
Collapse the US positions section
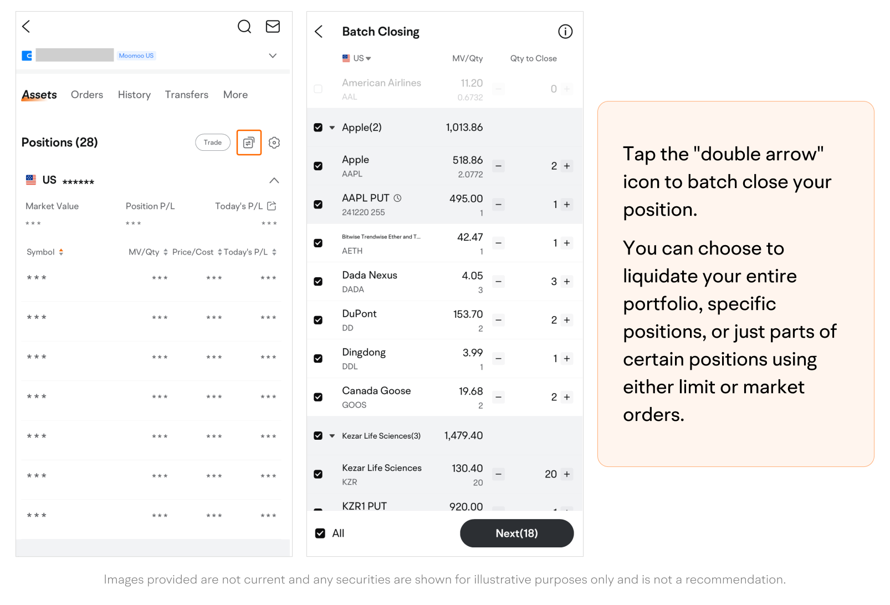click(274, 180)
